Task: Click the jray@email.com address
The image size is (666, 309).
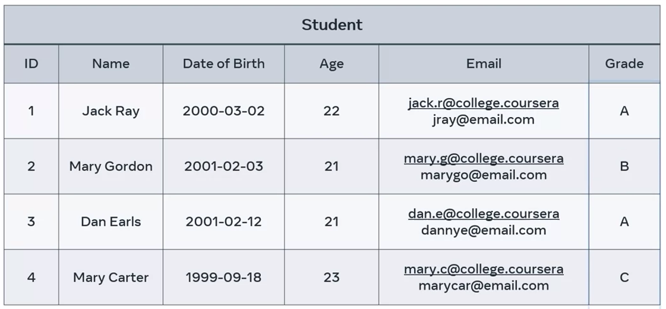Action: [483, 119]
